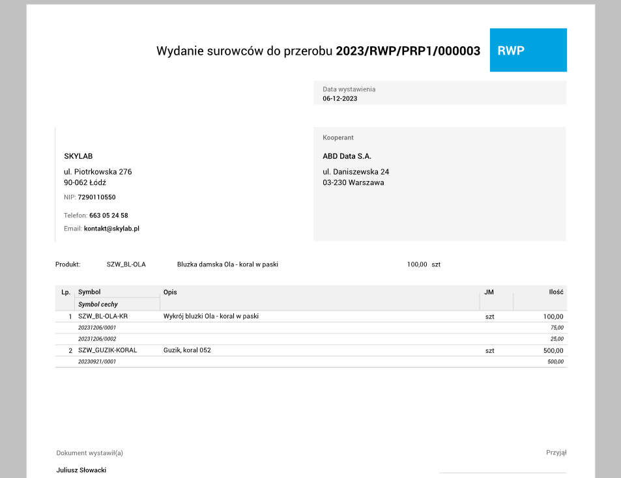Click the product description Bluzka damska Ola
This screenshot has height=478, width=621.
point(227,264)
